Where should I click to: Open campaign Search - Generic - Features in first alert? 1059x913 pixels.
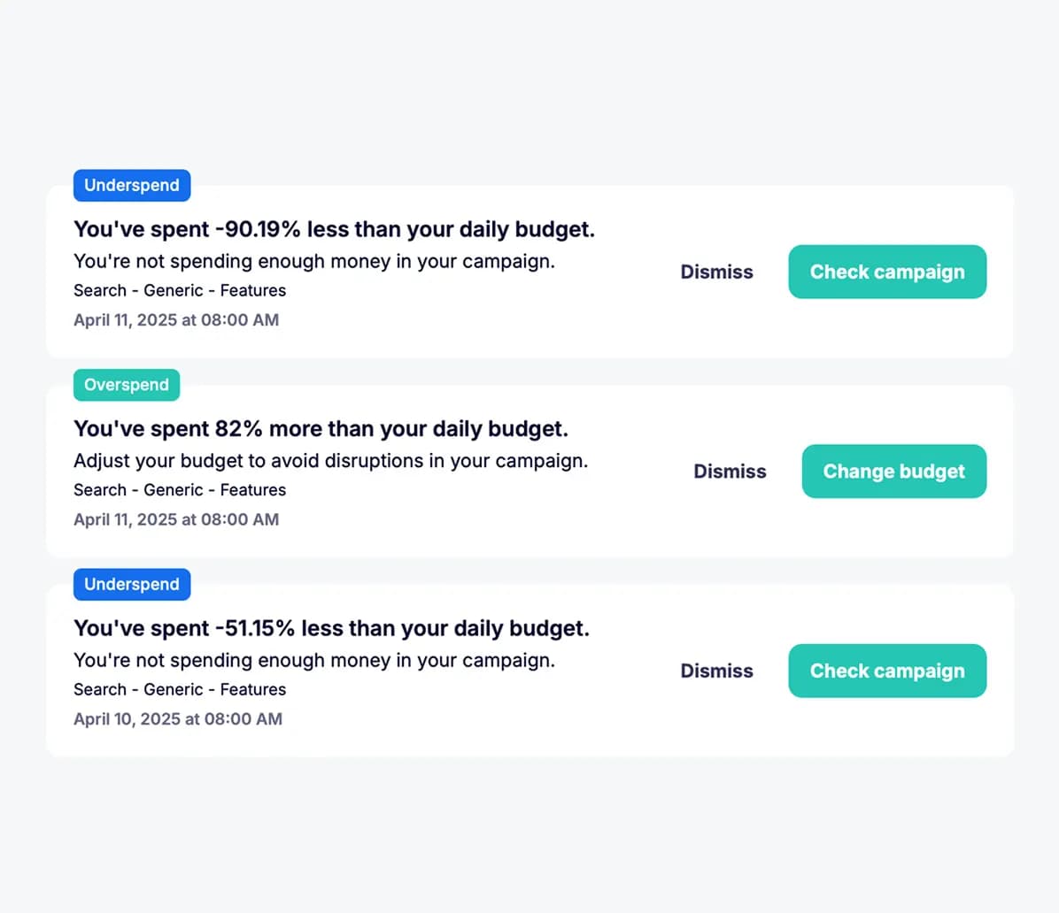(x=180, y=290)
